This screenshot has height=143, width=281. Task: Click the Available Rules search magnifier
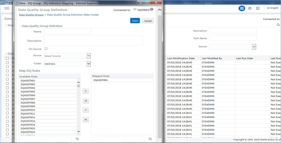(x=77, y=139)
